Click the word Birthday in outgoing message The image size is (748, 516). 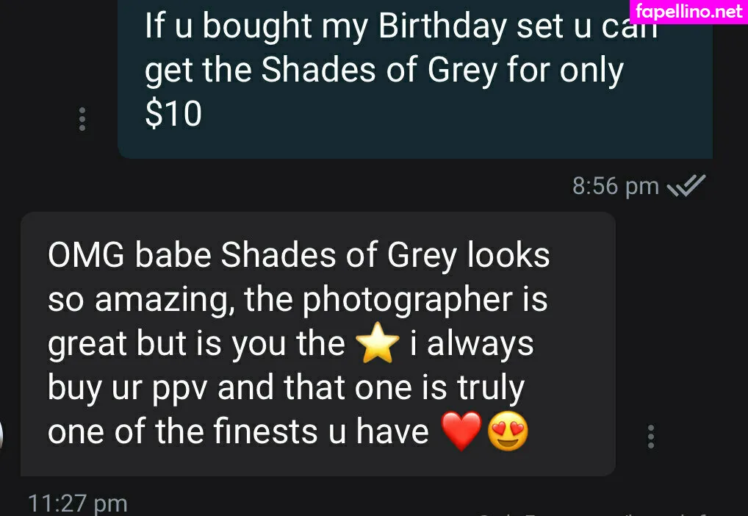click(x=442, y=26)
